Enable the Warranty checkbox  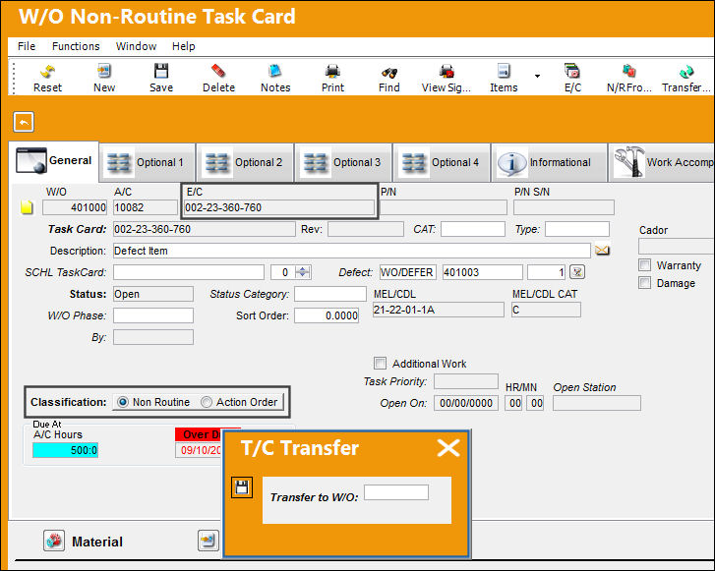tap(644, 264)
